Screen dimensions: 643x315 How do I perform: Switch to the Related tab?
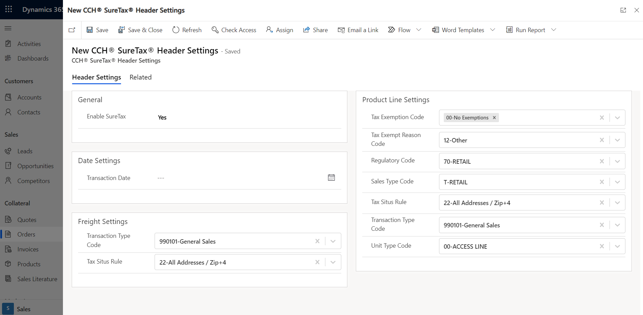pyautogui.click(x=140, y=77)
